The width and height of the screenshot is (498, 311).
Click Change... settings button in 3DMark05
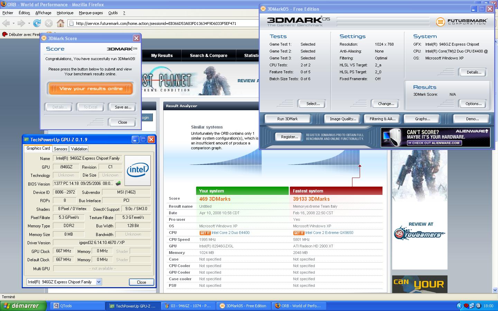coord(386,104)
